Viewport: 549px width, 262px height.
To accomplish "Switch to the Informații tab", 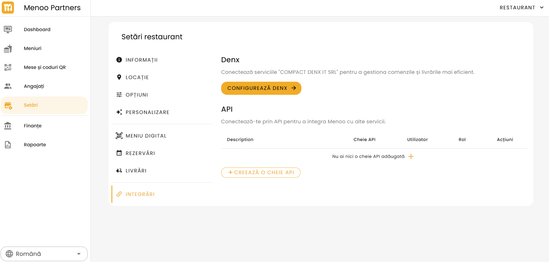I will 142,60.
